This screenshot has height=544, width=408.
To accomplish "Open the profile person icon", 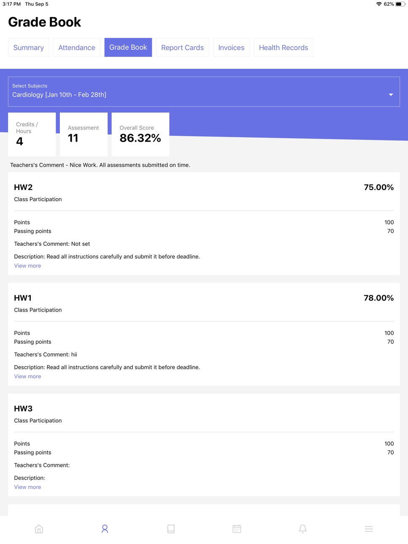I will pos(105,529).
